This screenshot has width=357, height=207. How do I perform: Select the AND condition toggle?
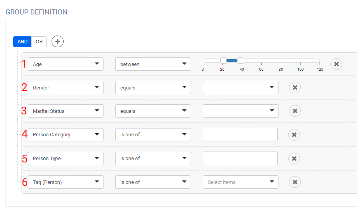[x=22, y=42]
